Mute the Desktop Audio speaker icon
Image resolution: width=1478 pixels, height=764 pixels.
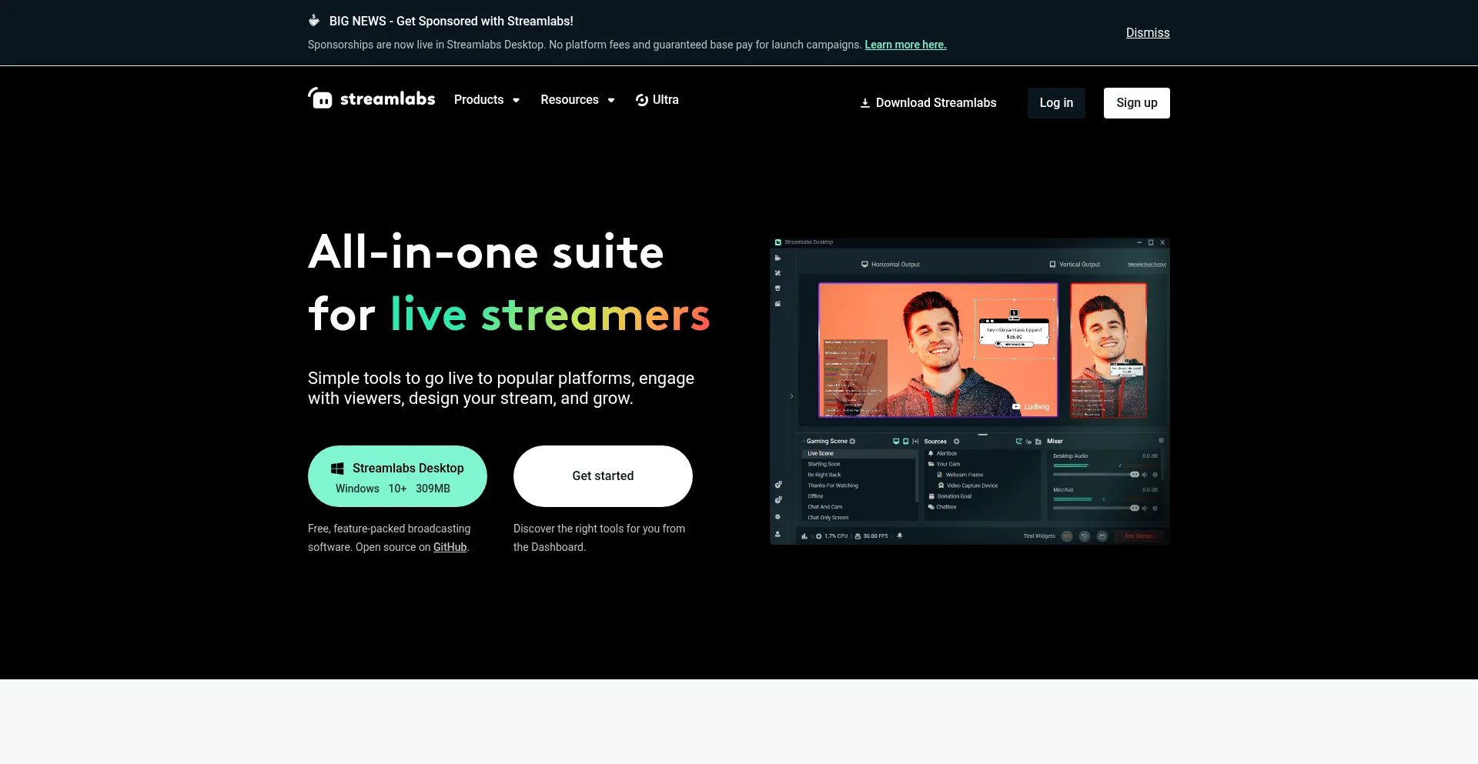(1145, 475)
